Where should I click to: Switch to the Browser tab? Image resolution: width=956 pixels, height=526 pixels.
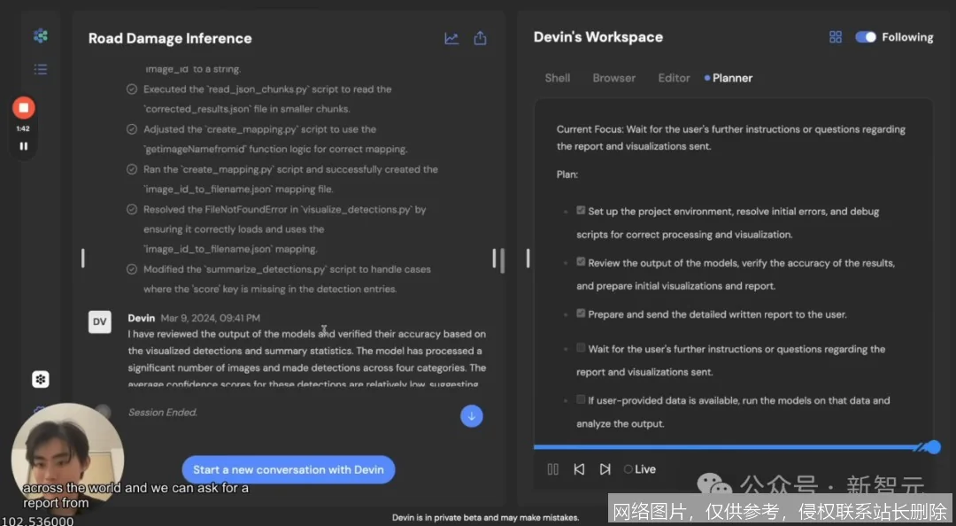coord(614,78)
